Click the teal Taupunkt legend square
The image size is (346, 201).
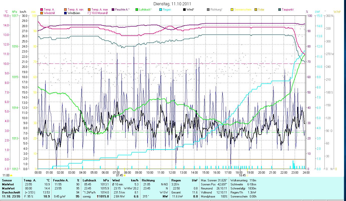(280, 10)
